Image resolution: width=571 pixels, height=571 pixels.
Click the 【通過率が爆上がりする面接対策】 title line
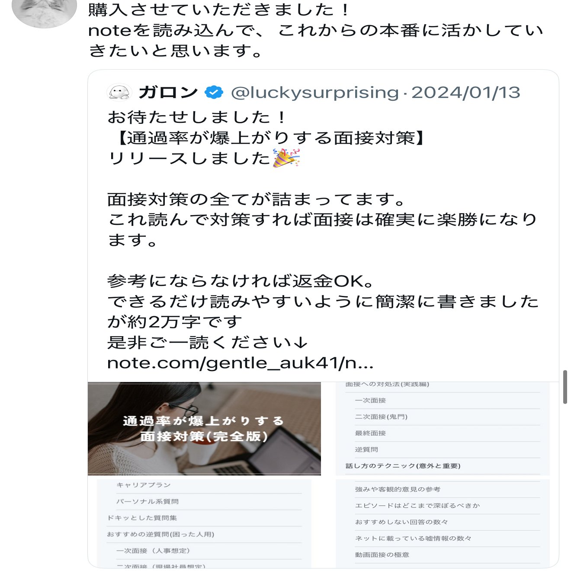pyautogui.click(x=269, y=138)
